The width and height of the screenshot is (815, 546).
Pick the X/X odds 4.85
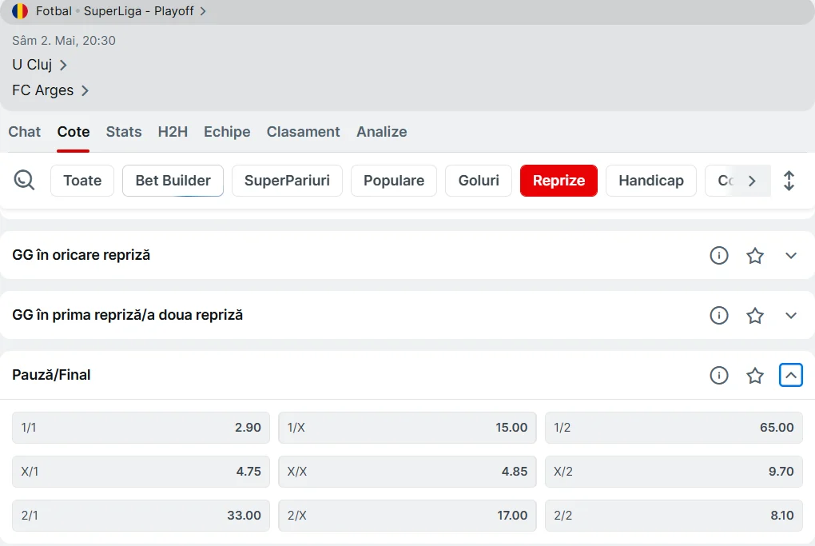[x=407, y=472]
